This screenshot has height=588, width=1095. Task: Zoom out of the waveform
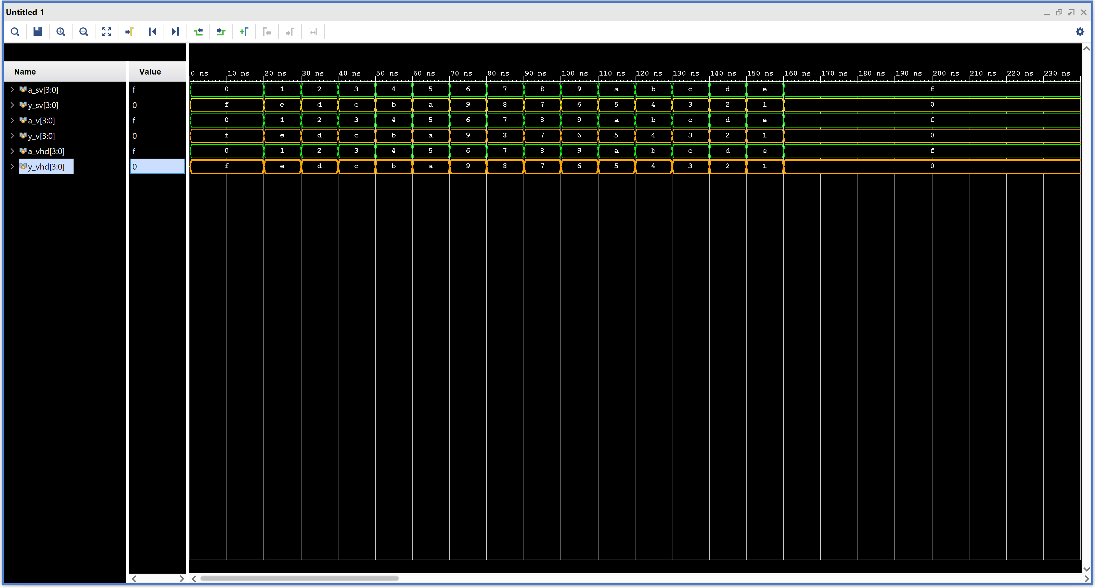pyautogui.click(x=84, y=32)
